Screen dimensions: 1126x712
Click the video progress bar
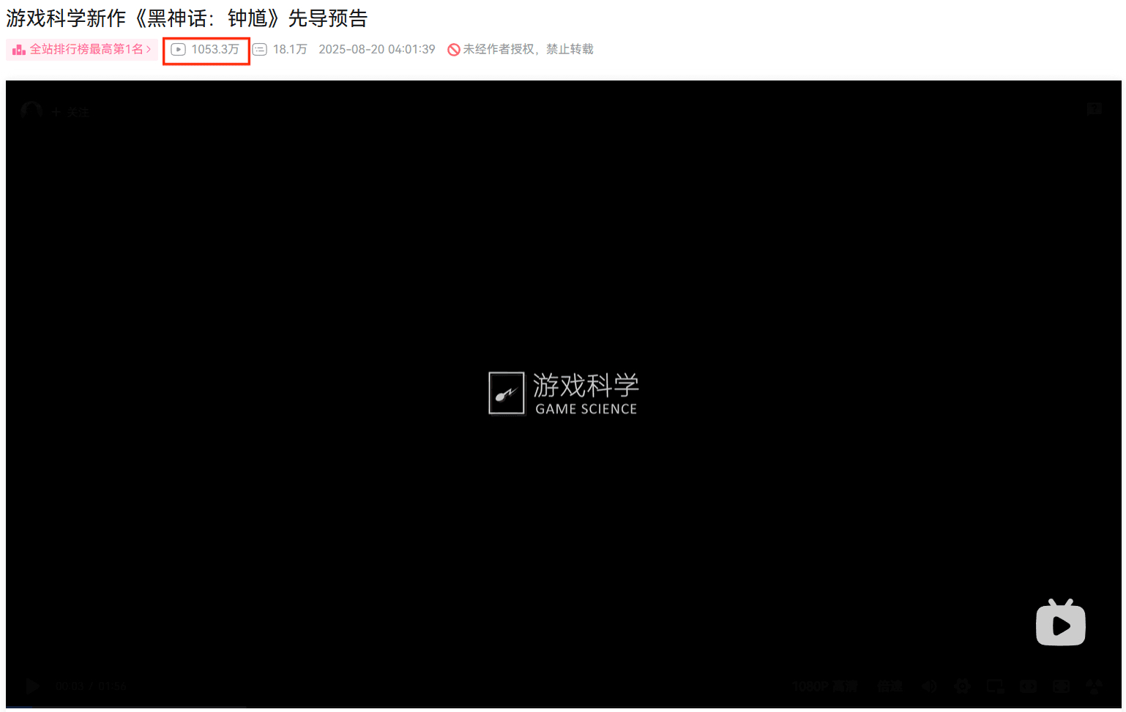563,707
